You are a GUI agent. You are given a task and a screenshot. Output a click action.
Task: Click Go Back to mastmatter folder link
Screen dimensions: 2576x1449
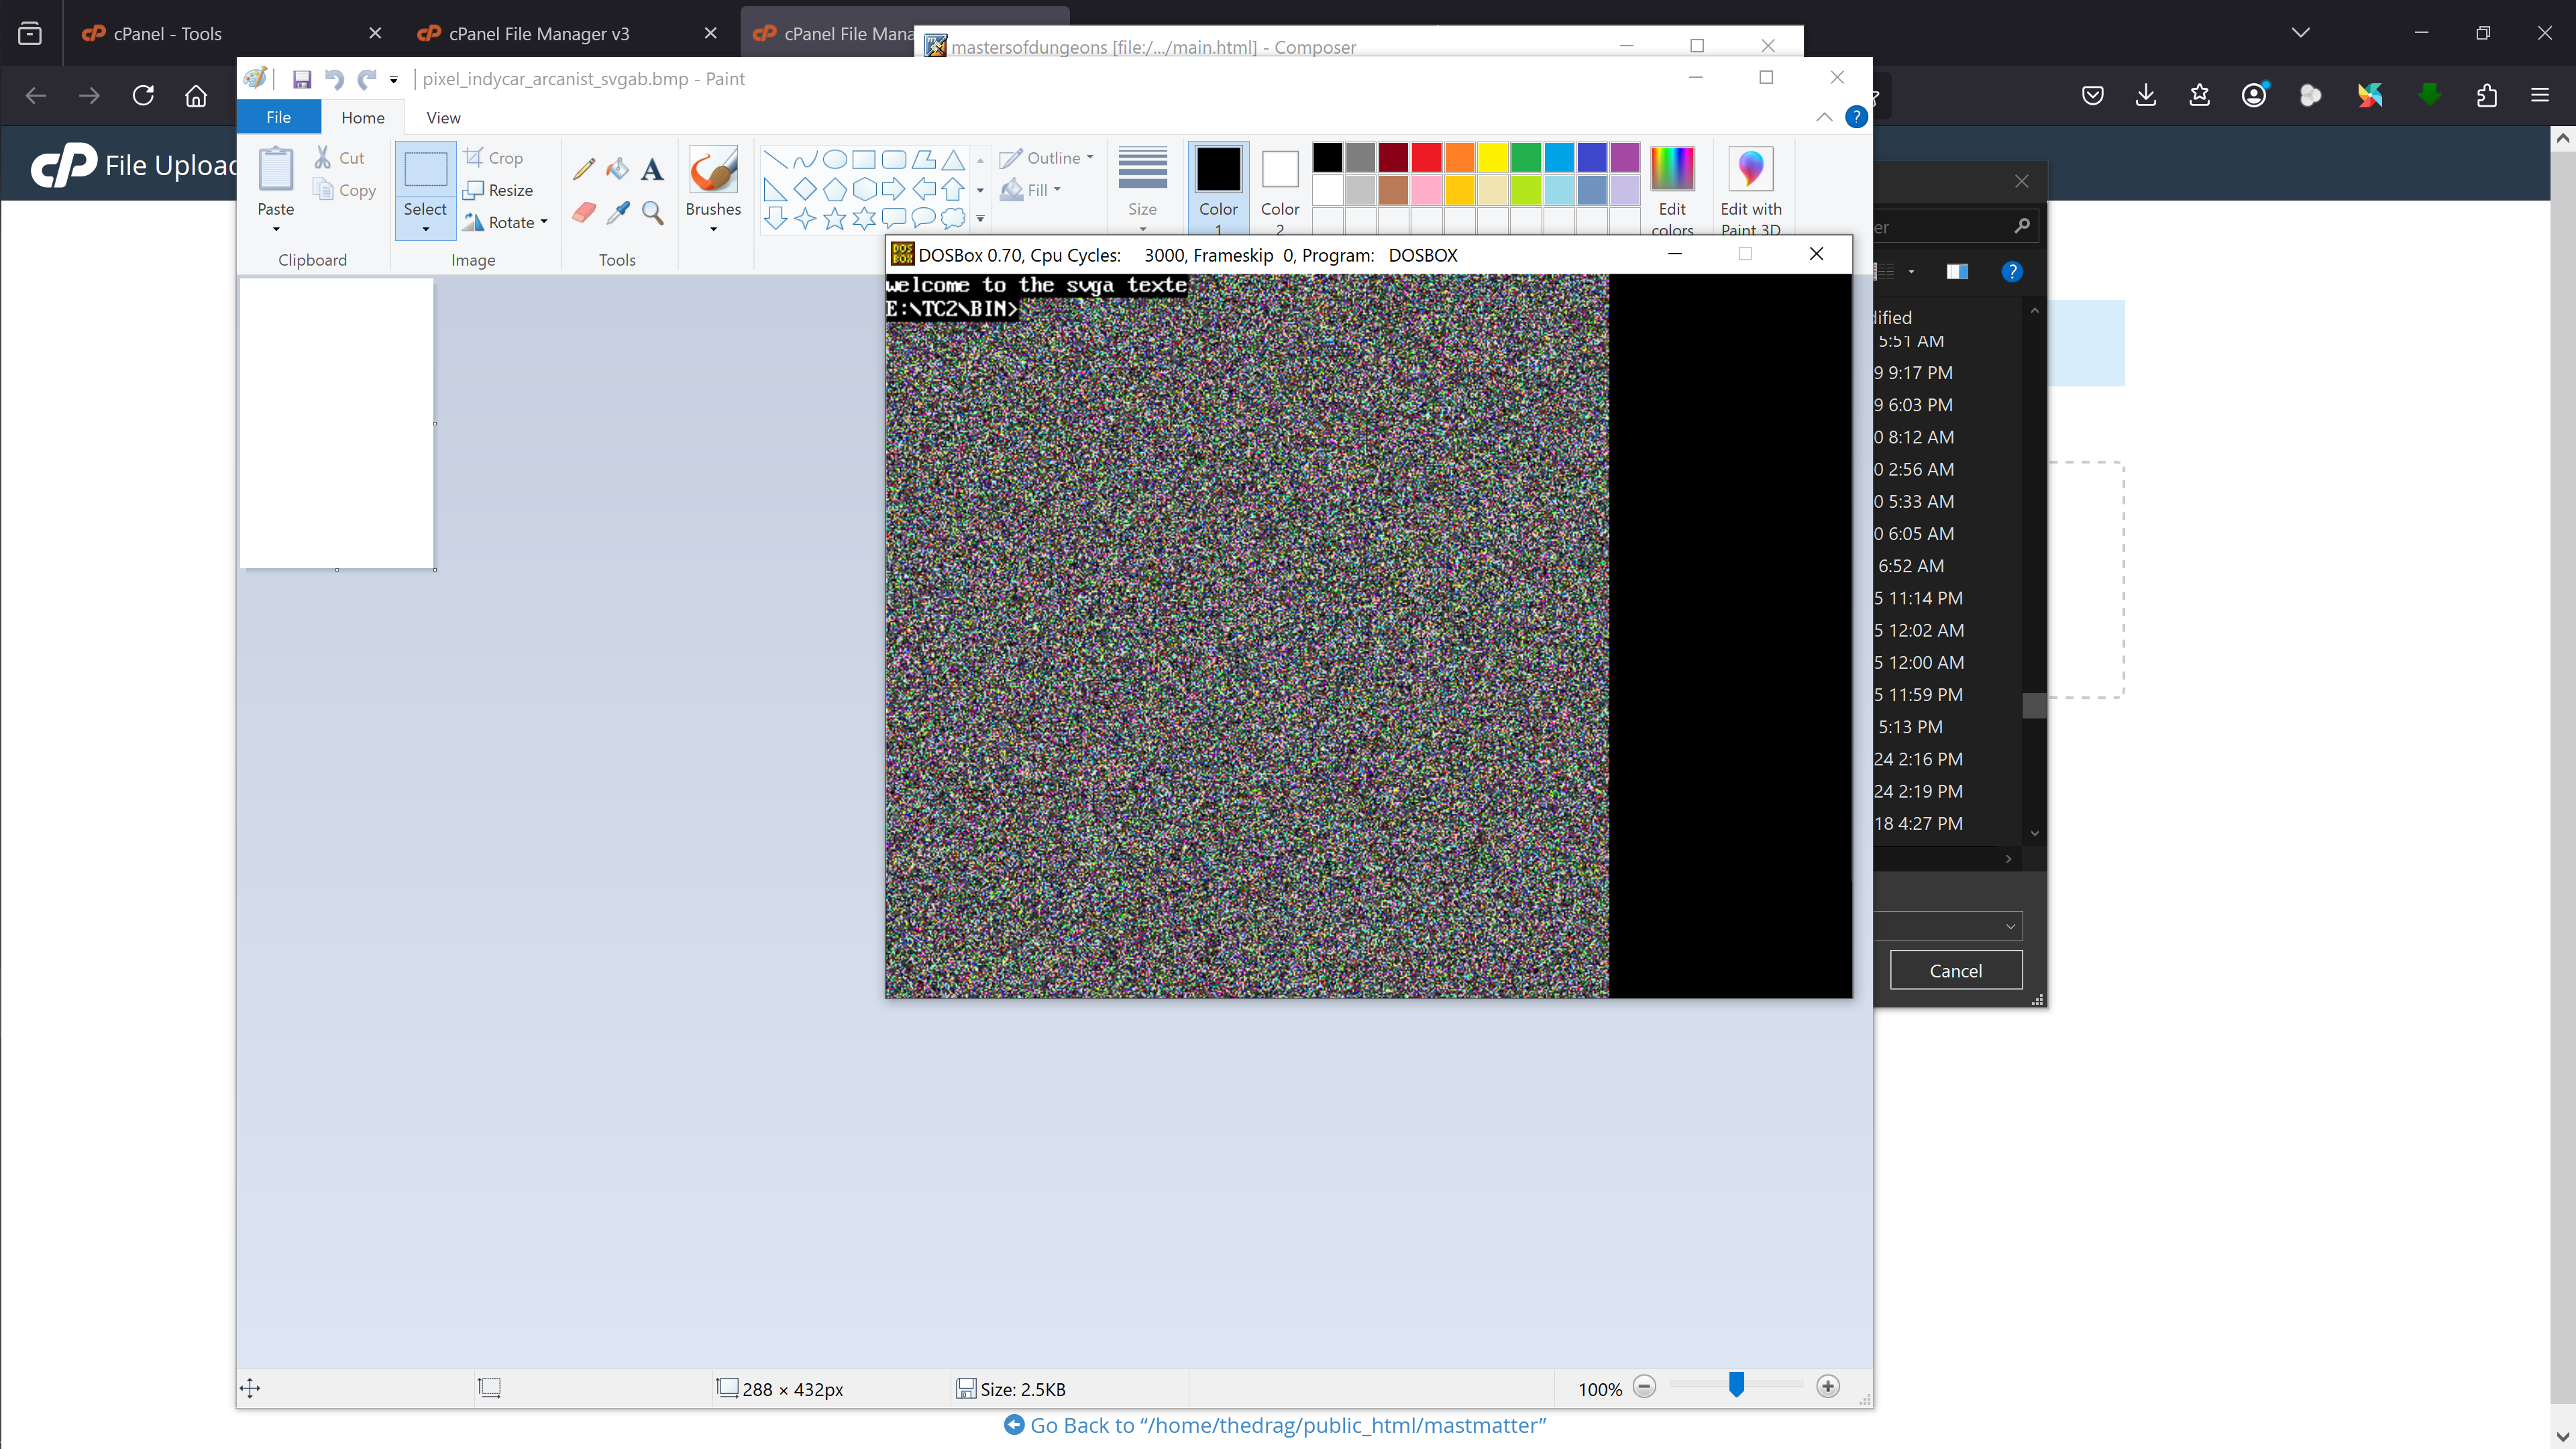[1275, 1425]
